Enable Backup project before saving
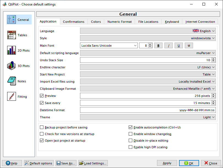This screenshot has width=223, height=168. pyautogui.click(x=42, y=127)
